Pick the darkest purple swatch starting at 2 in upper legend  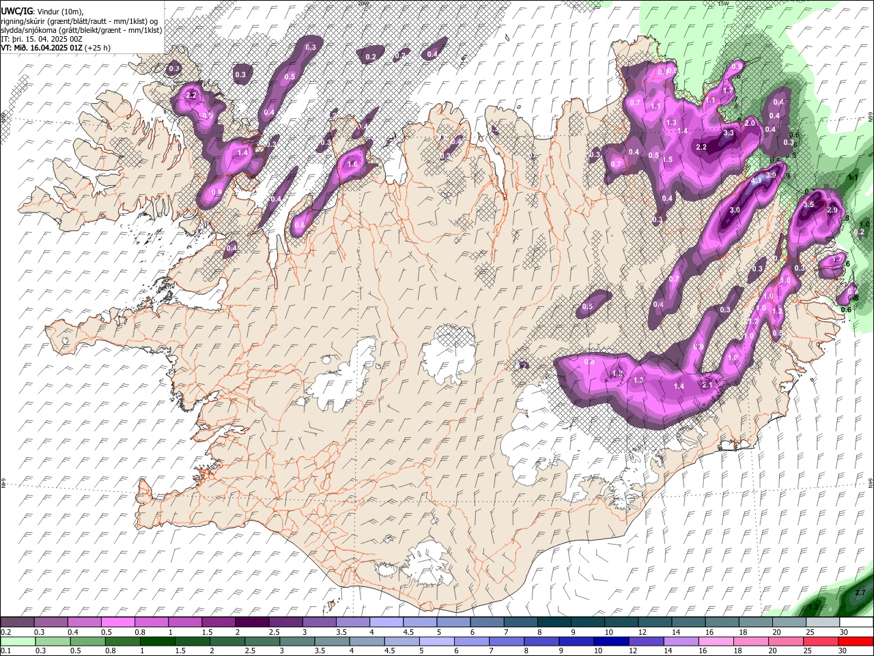(251, 623)
